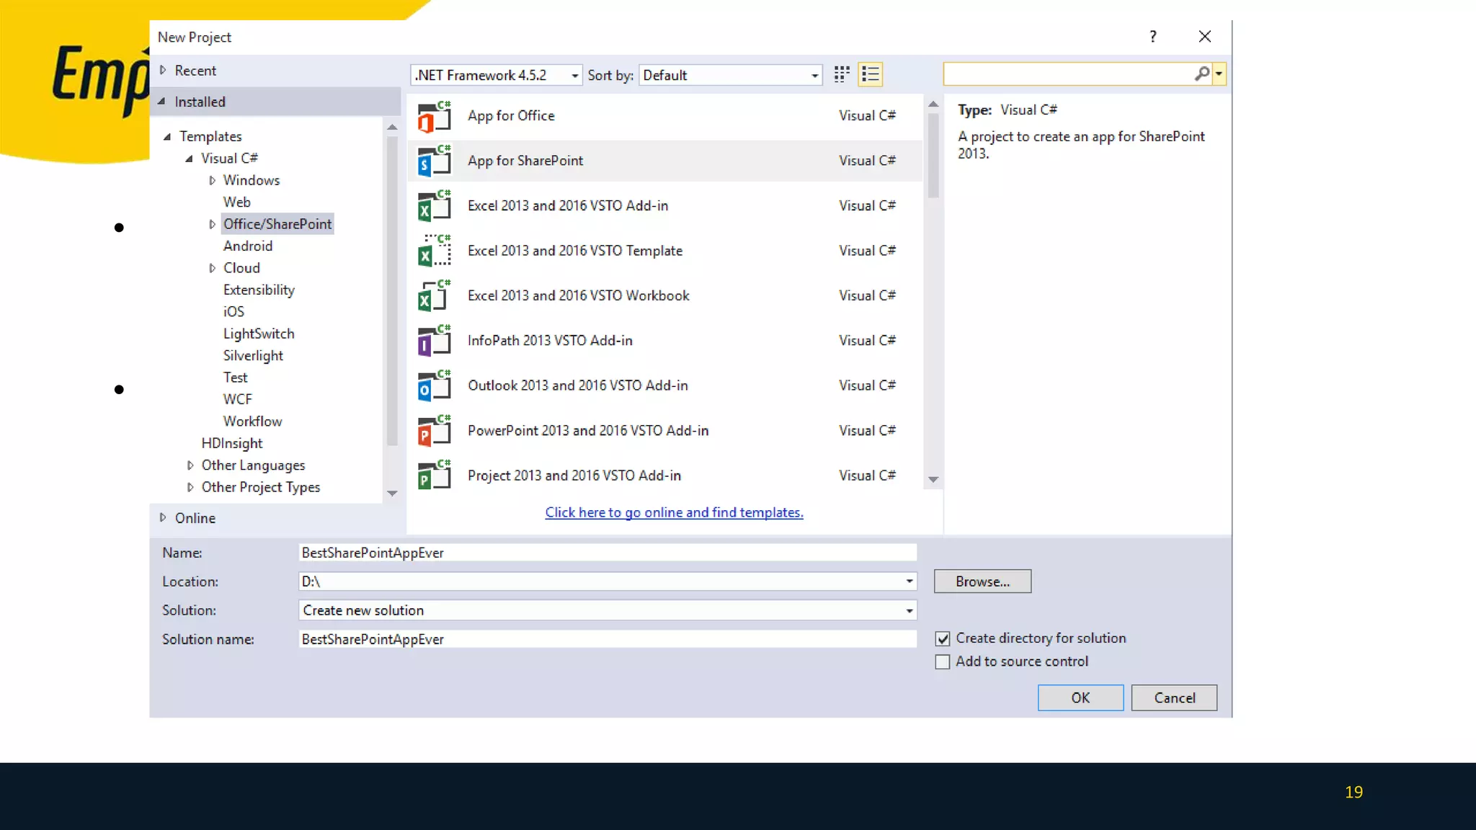1476x830 pixels.
Task: Click the Excel VSTO Workbook icon
Action: [x=435, y=296]
